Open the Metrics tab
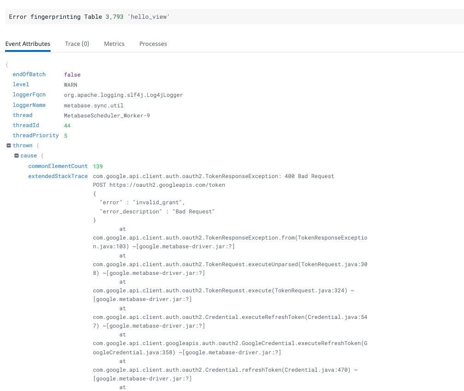 pos(114,44)
